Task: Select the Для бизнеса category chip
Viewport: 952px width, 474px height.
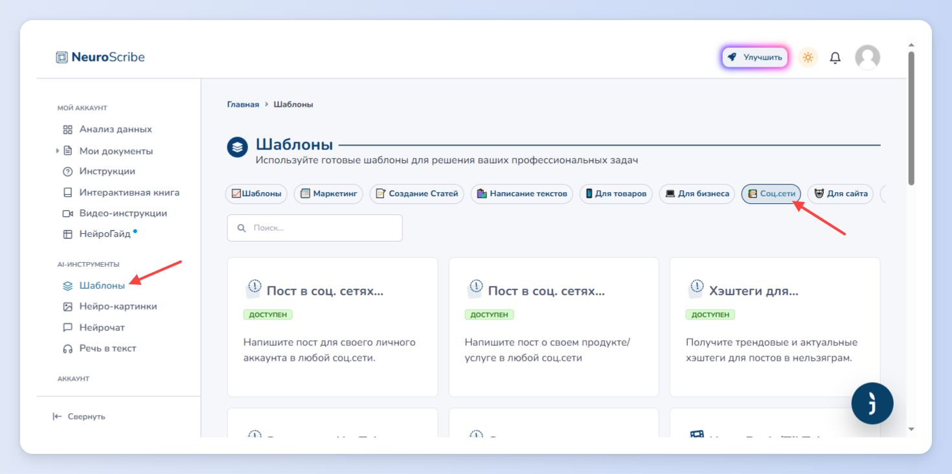Action: (697, 194)
